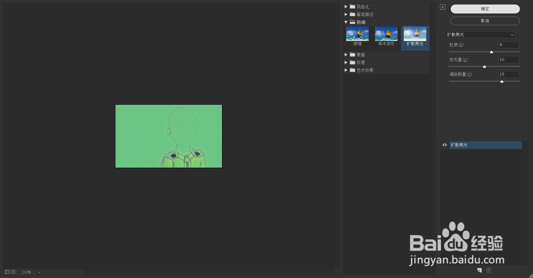This screenshot has height=278, width=533.
Task: Toggle visibility of 扩散亮光 effect layer
Action: 444,145
